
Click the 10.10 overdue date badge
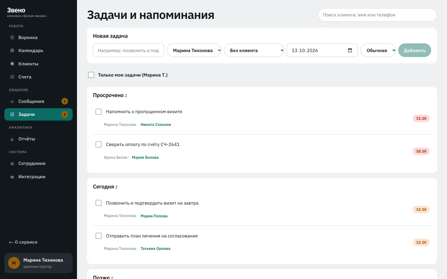(421, 151)
